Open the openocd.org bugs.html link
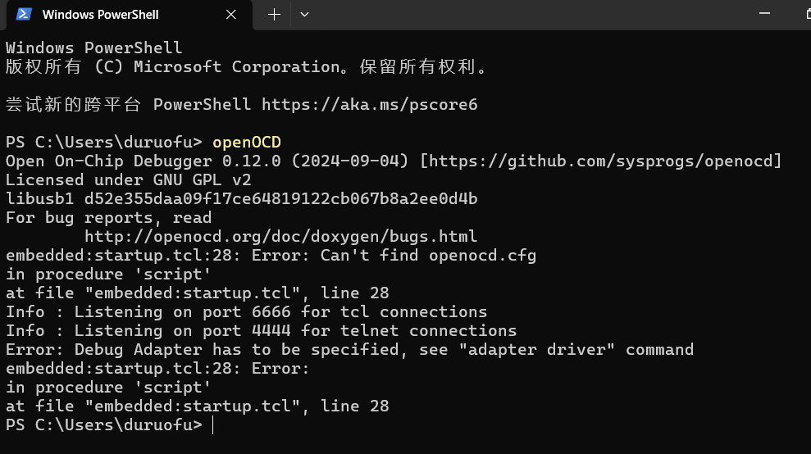811x454 pixels. (280, 236)
